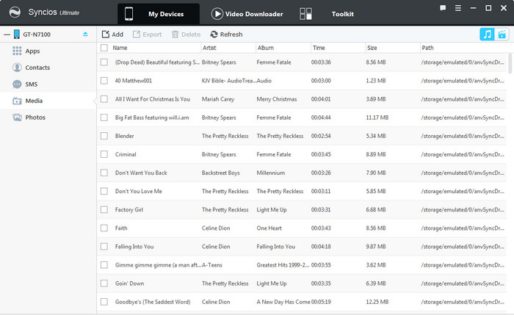
Task: Check the 40 Matthew001 checkbox
Action: (x=104, y=81)
